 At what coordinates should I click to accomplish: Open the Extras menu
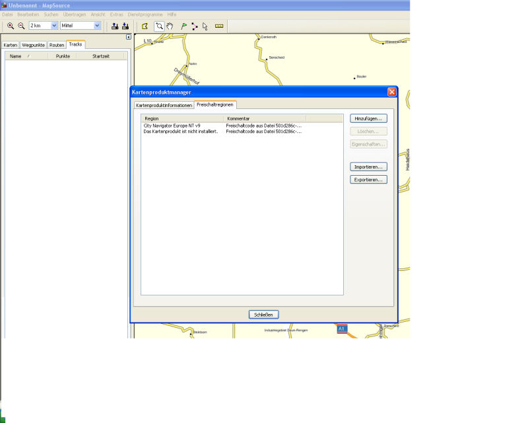[x=117, y=15]
